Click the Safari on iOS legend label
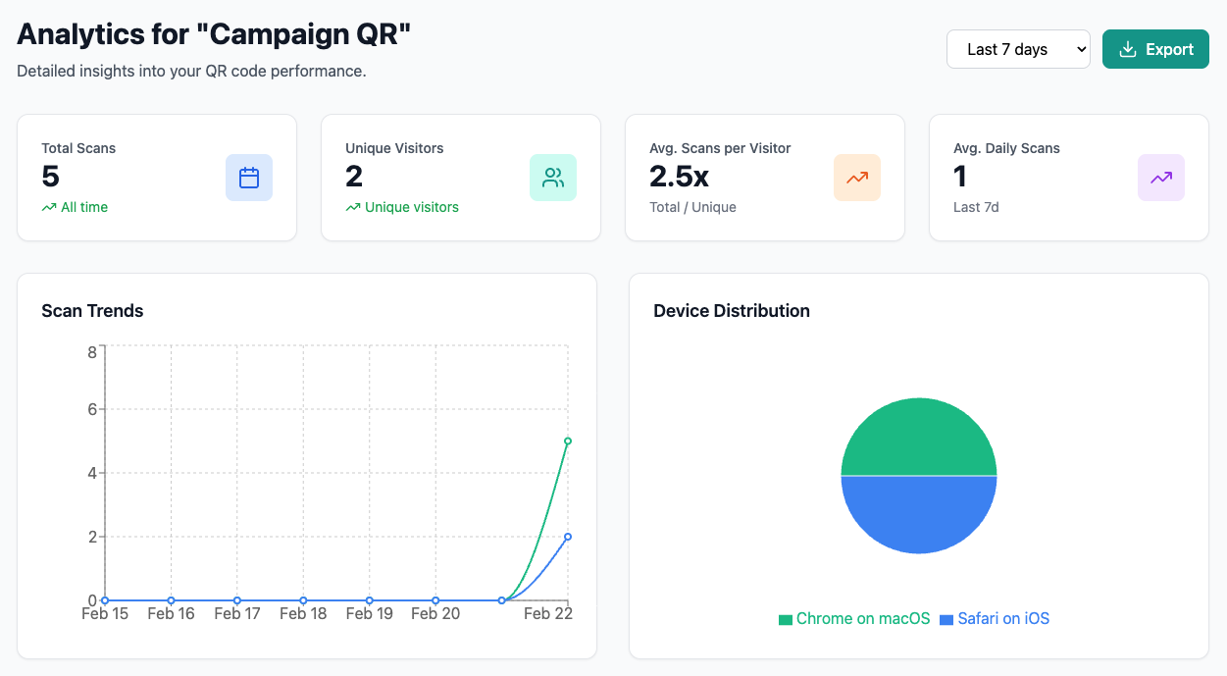 pos(1002,618)
